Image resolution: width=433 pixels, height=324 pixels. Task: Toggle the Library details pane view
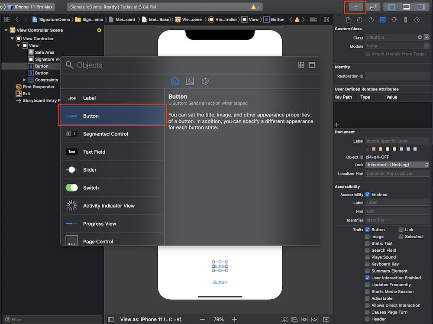(312, 65)
